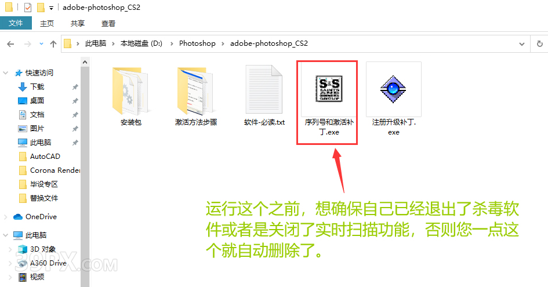The image size is (548, 287).
Task: Collapse the 此电脑 tree node
Action: point(6,235)
